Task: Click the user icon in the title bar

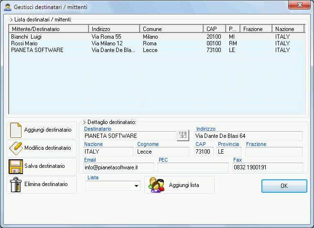Action: click(8, 7)
